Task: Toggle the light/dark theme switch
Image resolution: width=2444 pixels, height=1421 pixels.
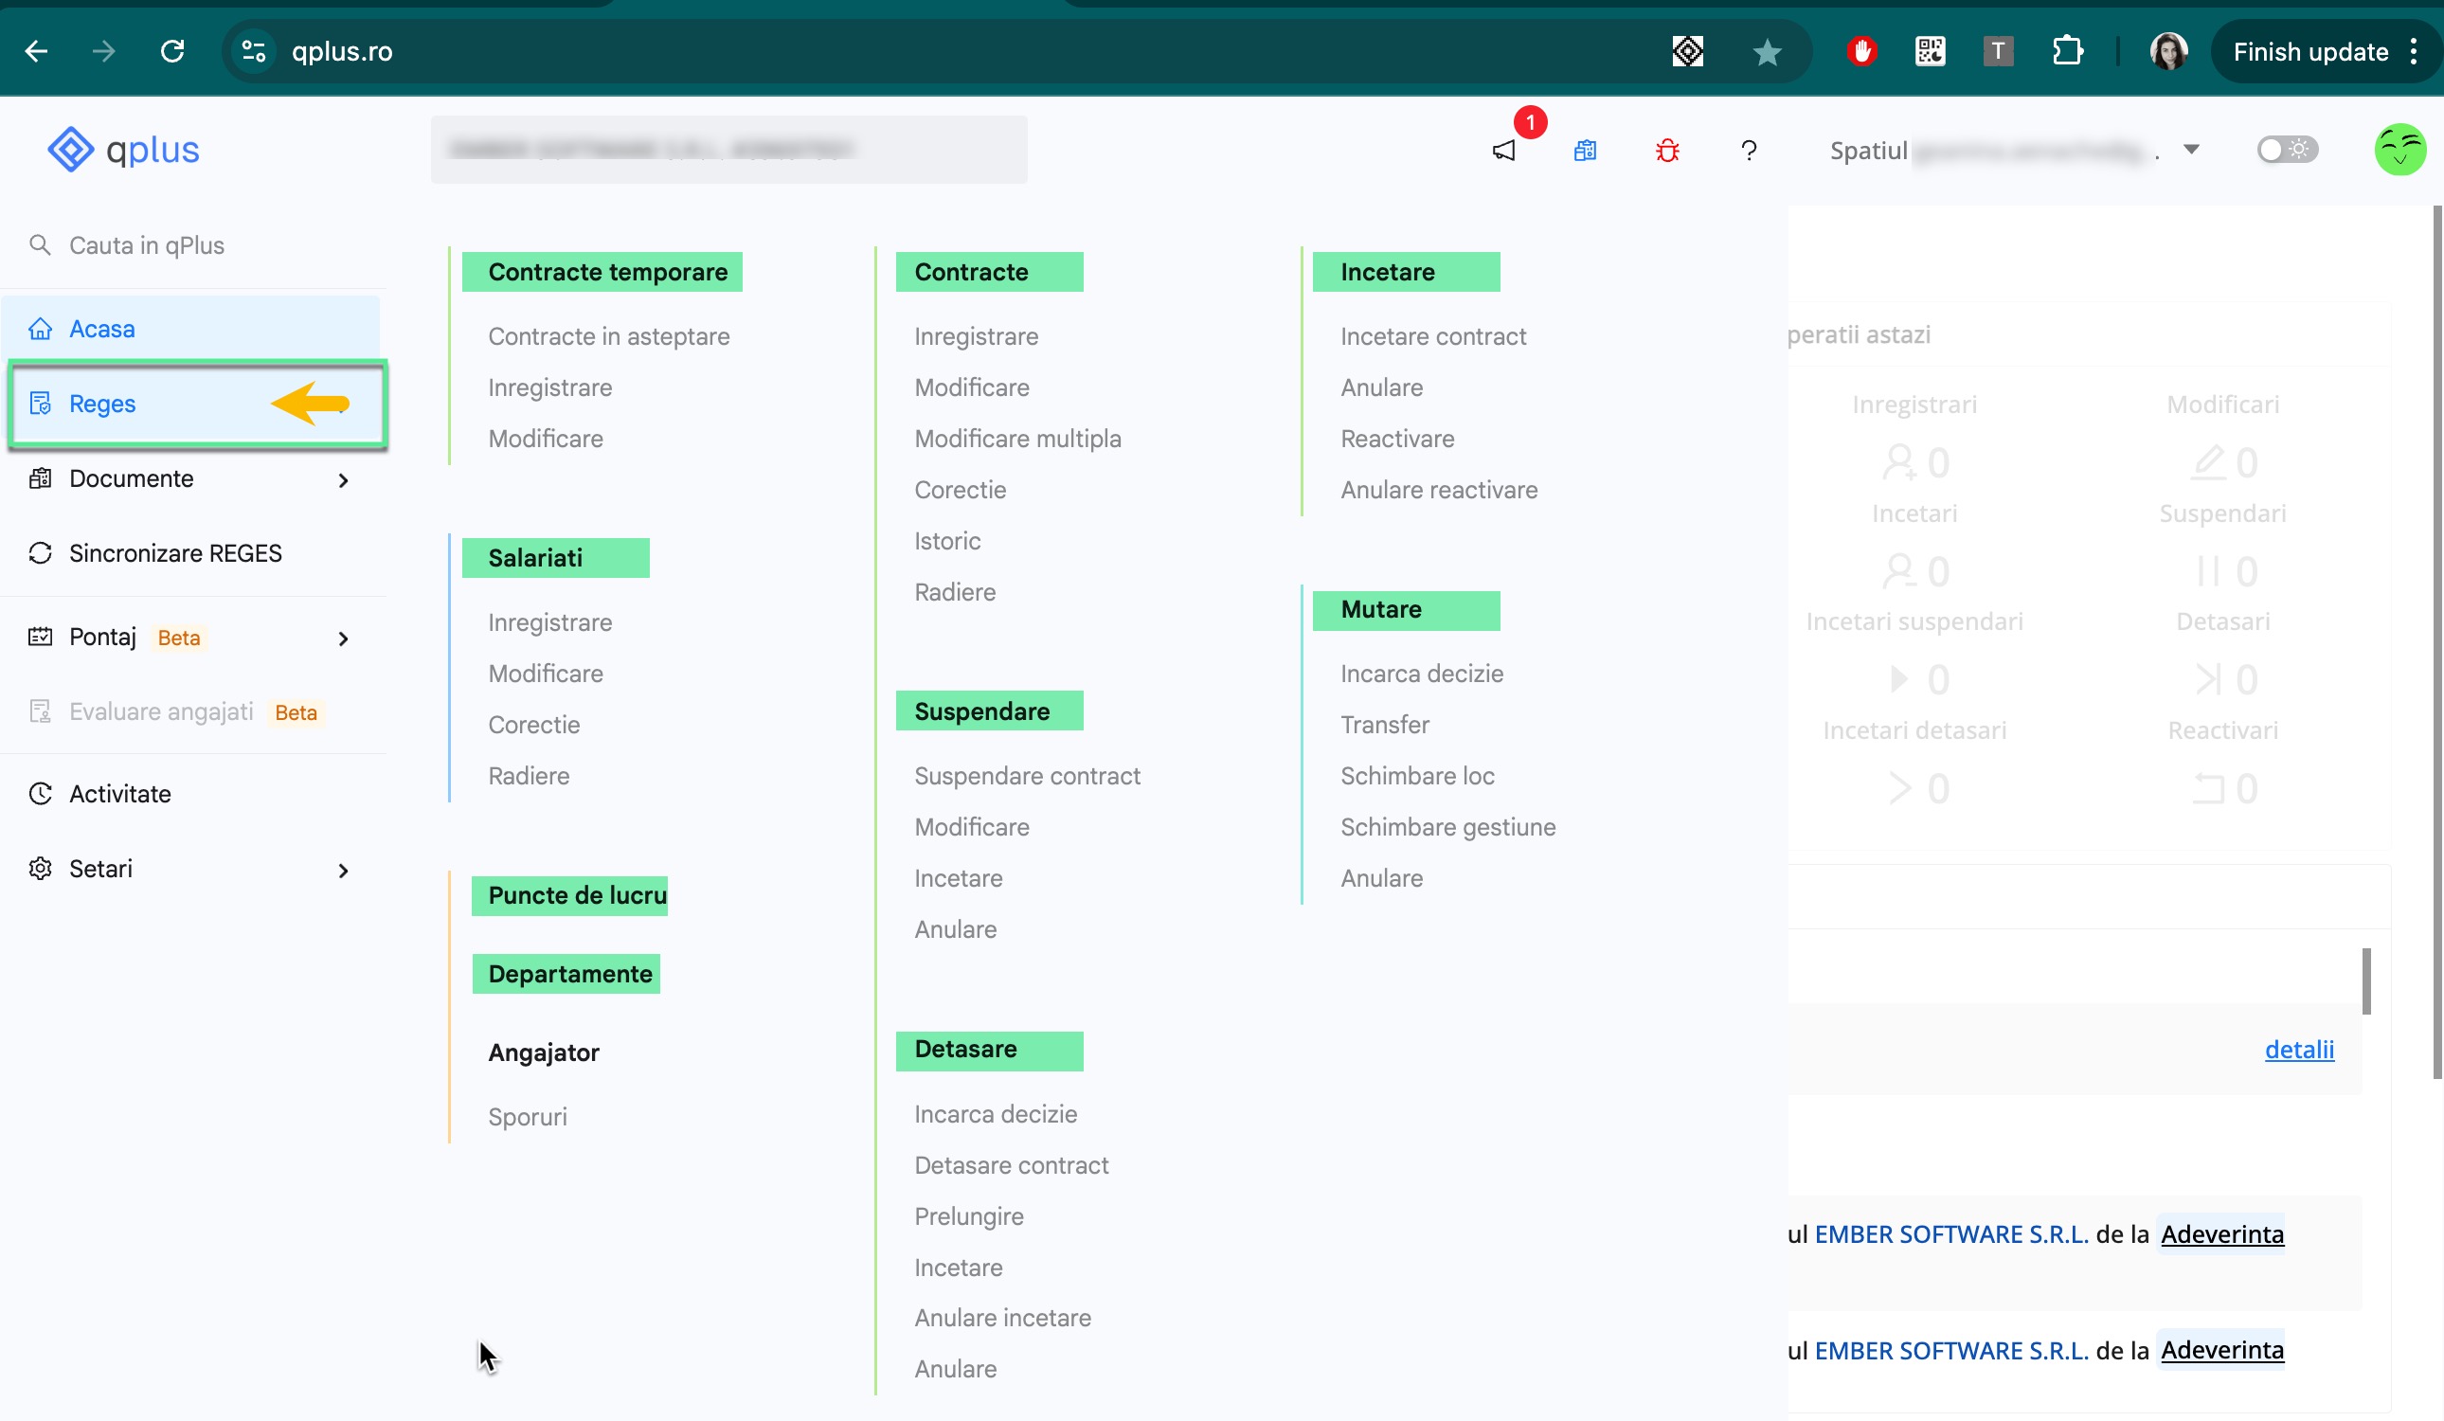Action: pyautogui.click(x=2287, y=150)
